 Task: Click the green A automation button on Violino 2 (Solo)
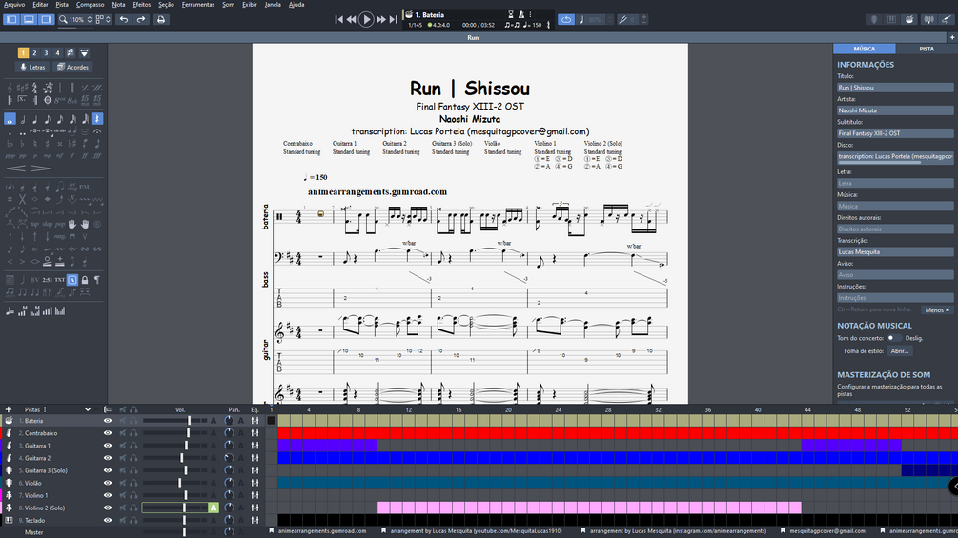214,508
